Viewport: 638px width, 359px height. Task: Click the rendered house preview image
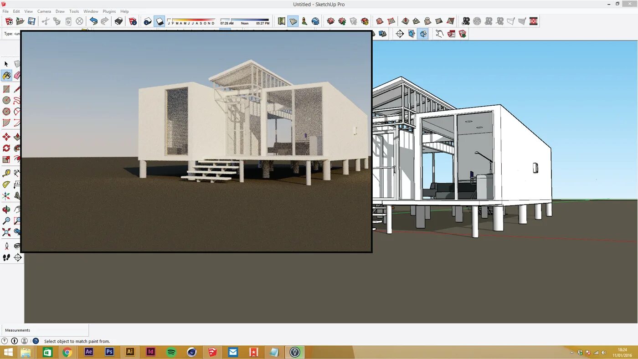click(196, 141)
